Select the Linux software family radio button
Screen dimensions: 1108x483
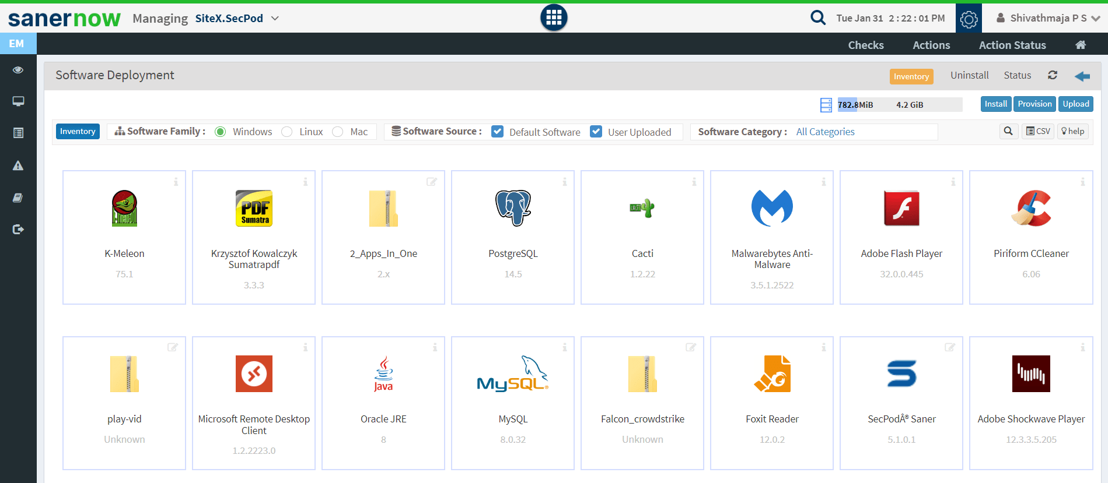coord(286,132)
